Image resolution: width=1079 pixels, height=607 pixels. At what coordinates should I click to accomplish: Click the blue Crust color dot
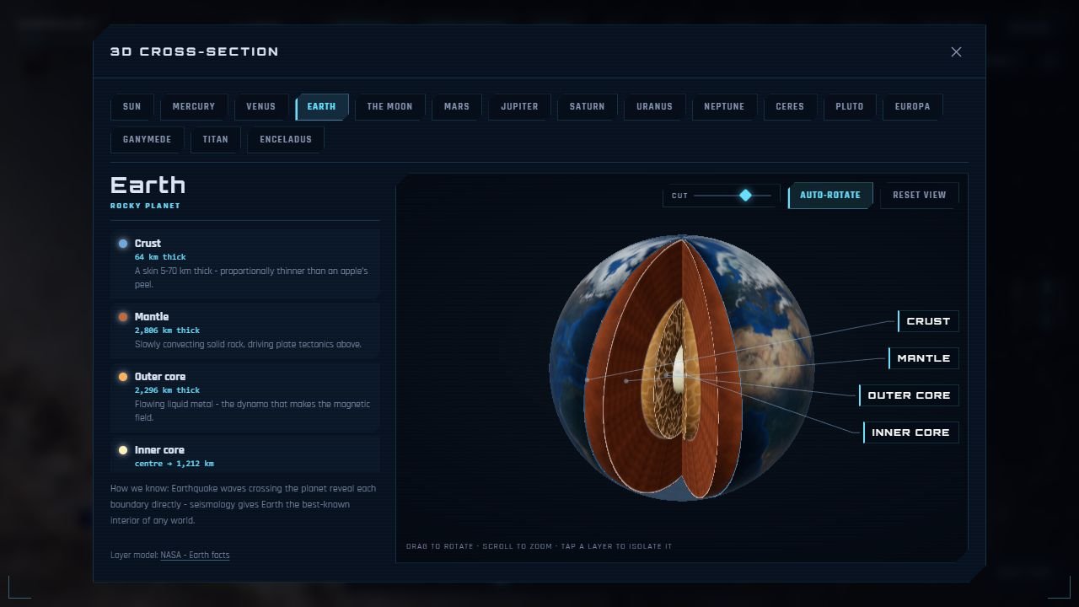[123, 244]
